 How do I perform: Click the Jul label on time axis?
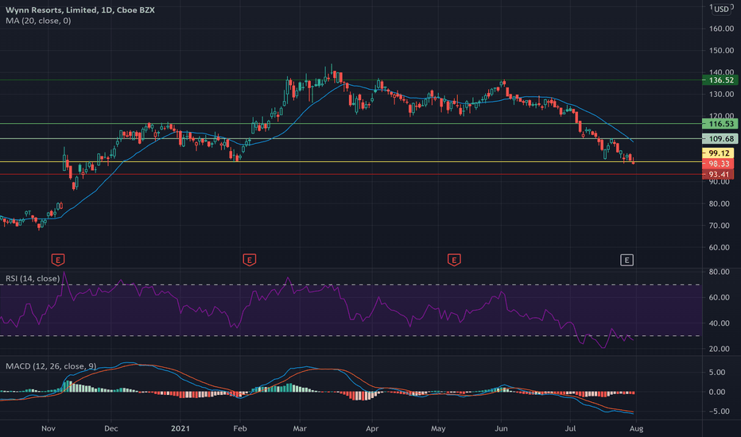[570, 428]
